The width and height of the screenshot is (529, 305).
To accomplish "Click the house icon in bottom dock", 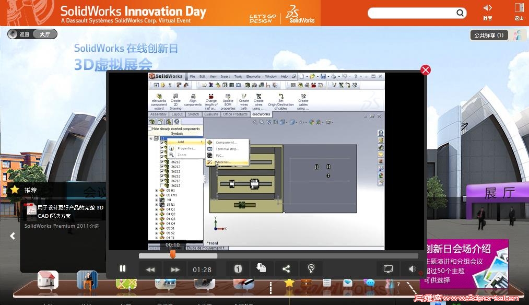I will [48, 280].
